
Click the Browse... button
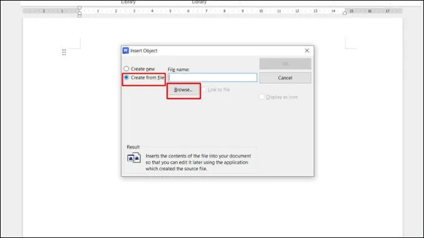183,90
